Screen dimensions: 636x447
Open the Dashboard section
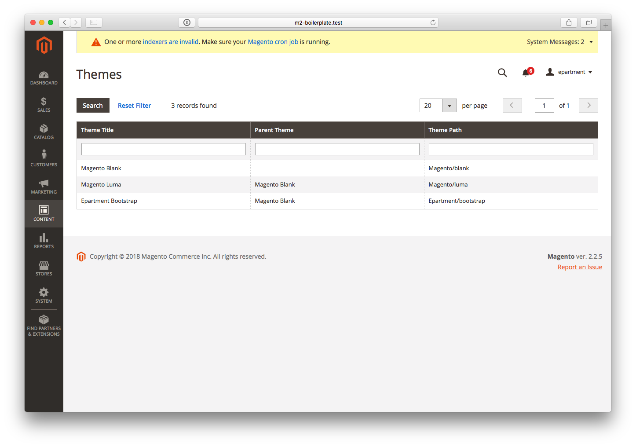tap(44, 78)
